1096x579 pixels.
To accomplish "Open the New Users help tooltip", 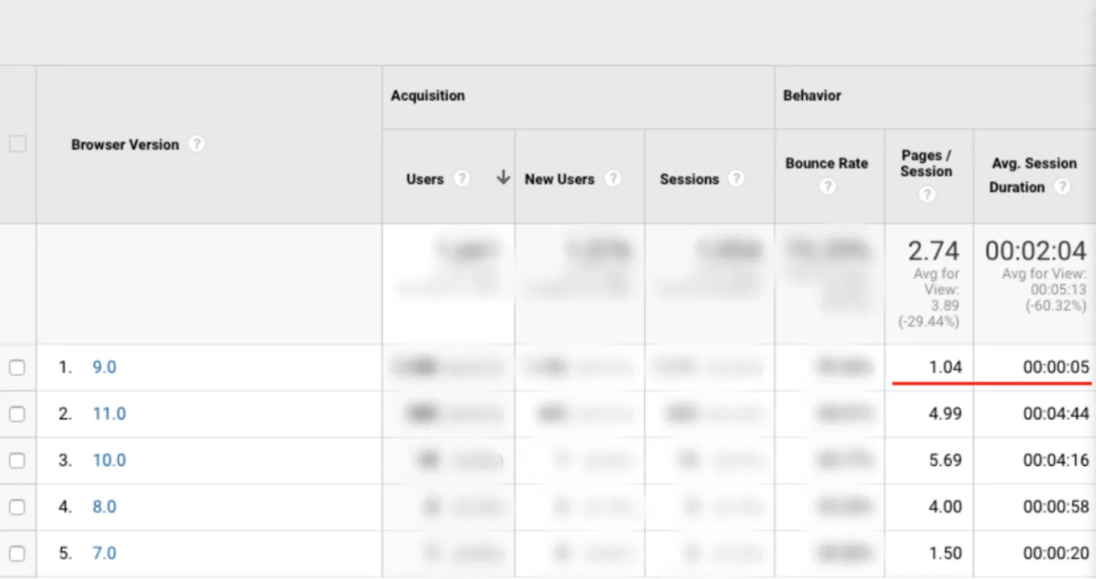I will pyautogui.click(x=614, y=178).
